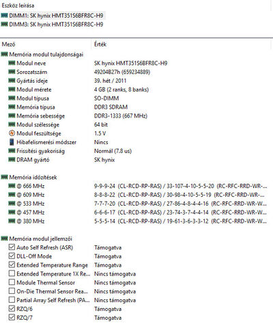Toggle the RZQ/7 checkbox
Viewport: 273px width, 328px height.
click(x=12, y=317)
